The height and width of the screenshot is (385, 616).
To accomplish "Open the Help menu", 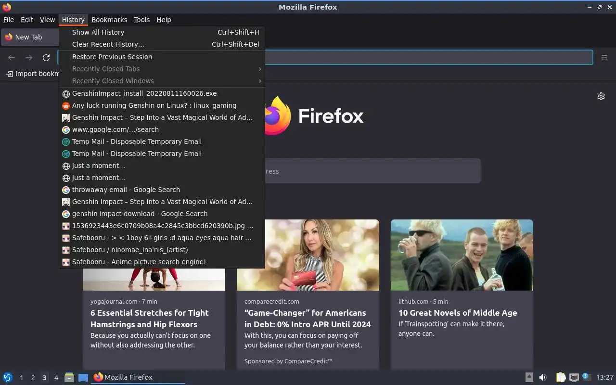I will [x=164, y=20].
